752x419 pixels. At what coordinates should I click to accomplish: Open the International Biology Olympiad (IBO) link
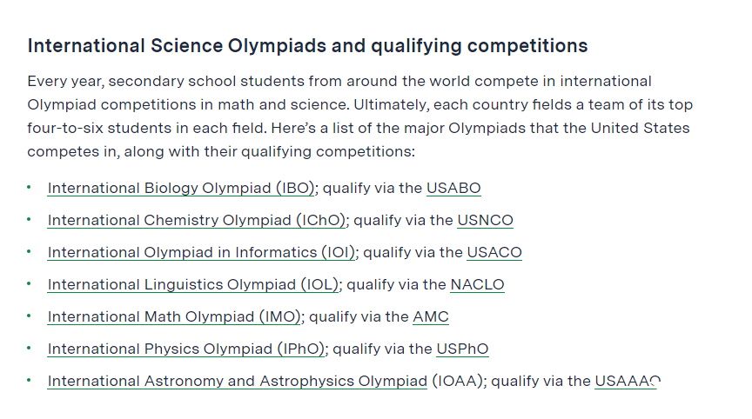(x=181, y=188)
